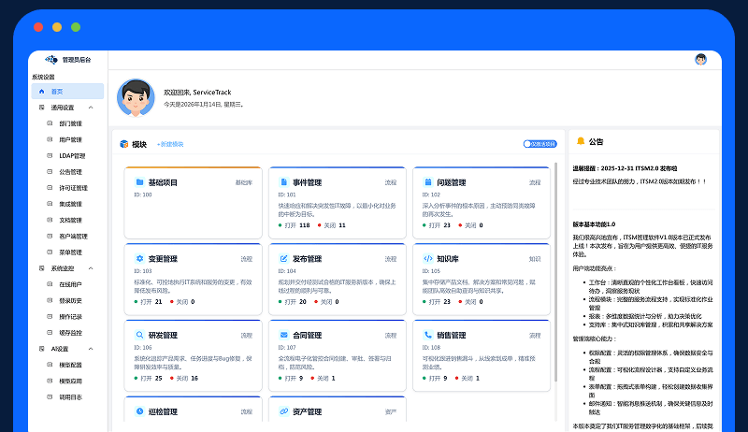Click the calendar icon for 问题管理
This screenshot has width=748, height=432.
pyautogui.click(x=427, y=182)
